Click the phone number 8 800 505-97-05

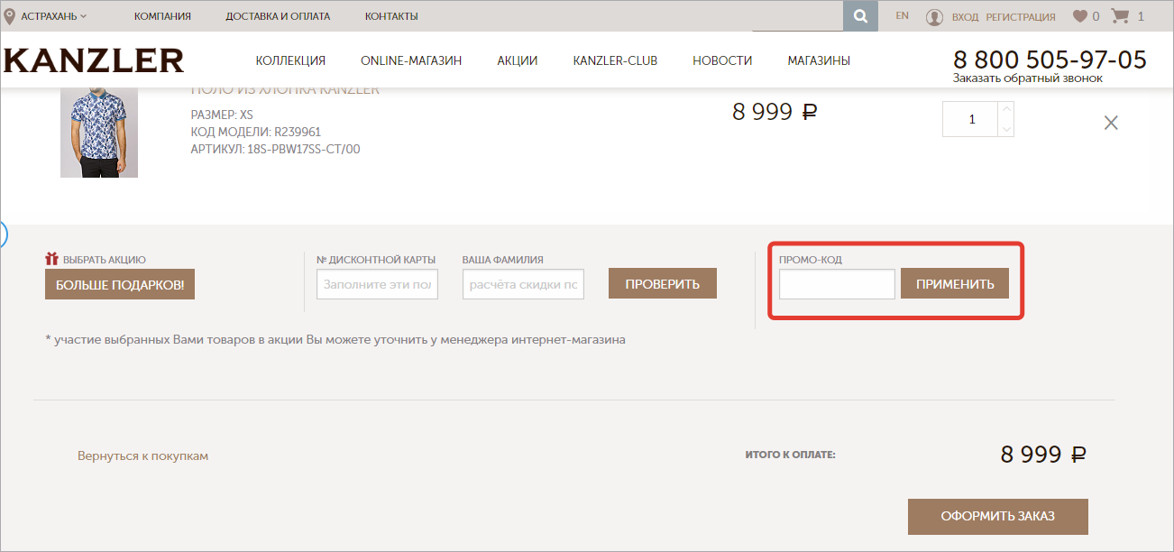coord(1050,60)
